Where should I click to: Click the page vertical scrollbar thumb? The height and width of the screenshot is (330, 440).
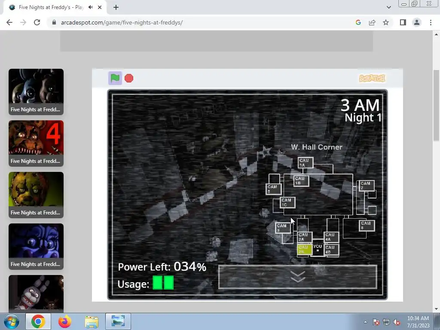point(437,106)
